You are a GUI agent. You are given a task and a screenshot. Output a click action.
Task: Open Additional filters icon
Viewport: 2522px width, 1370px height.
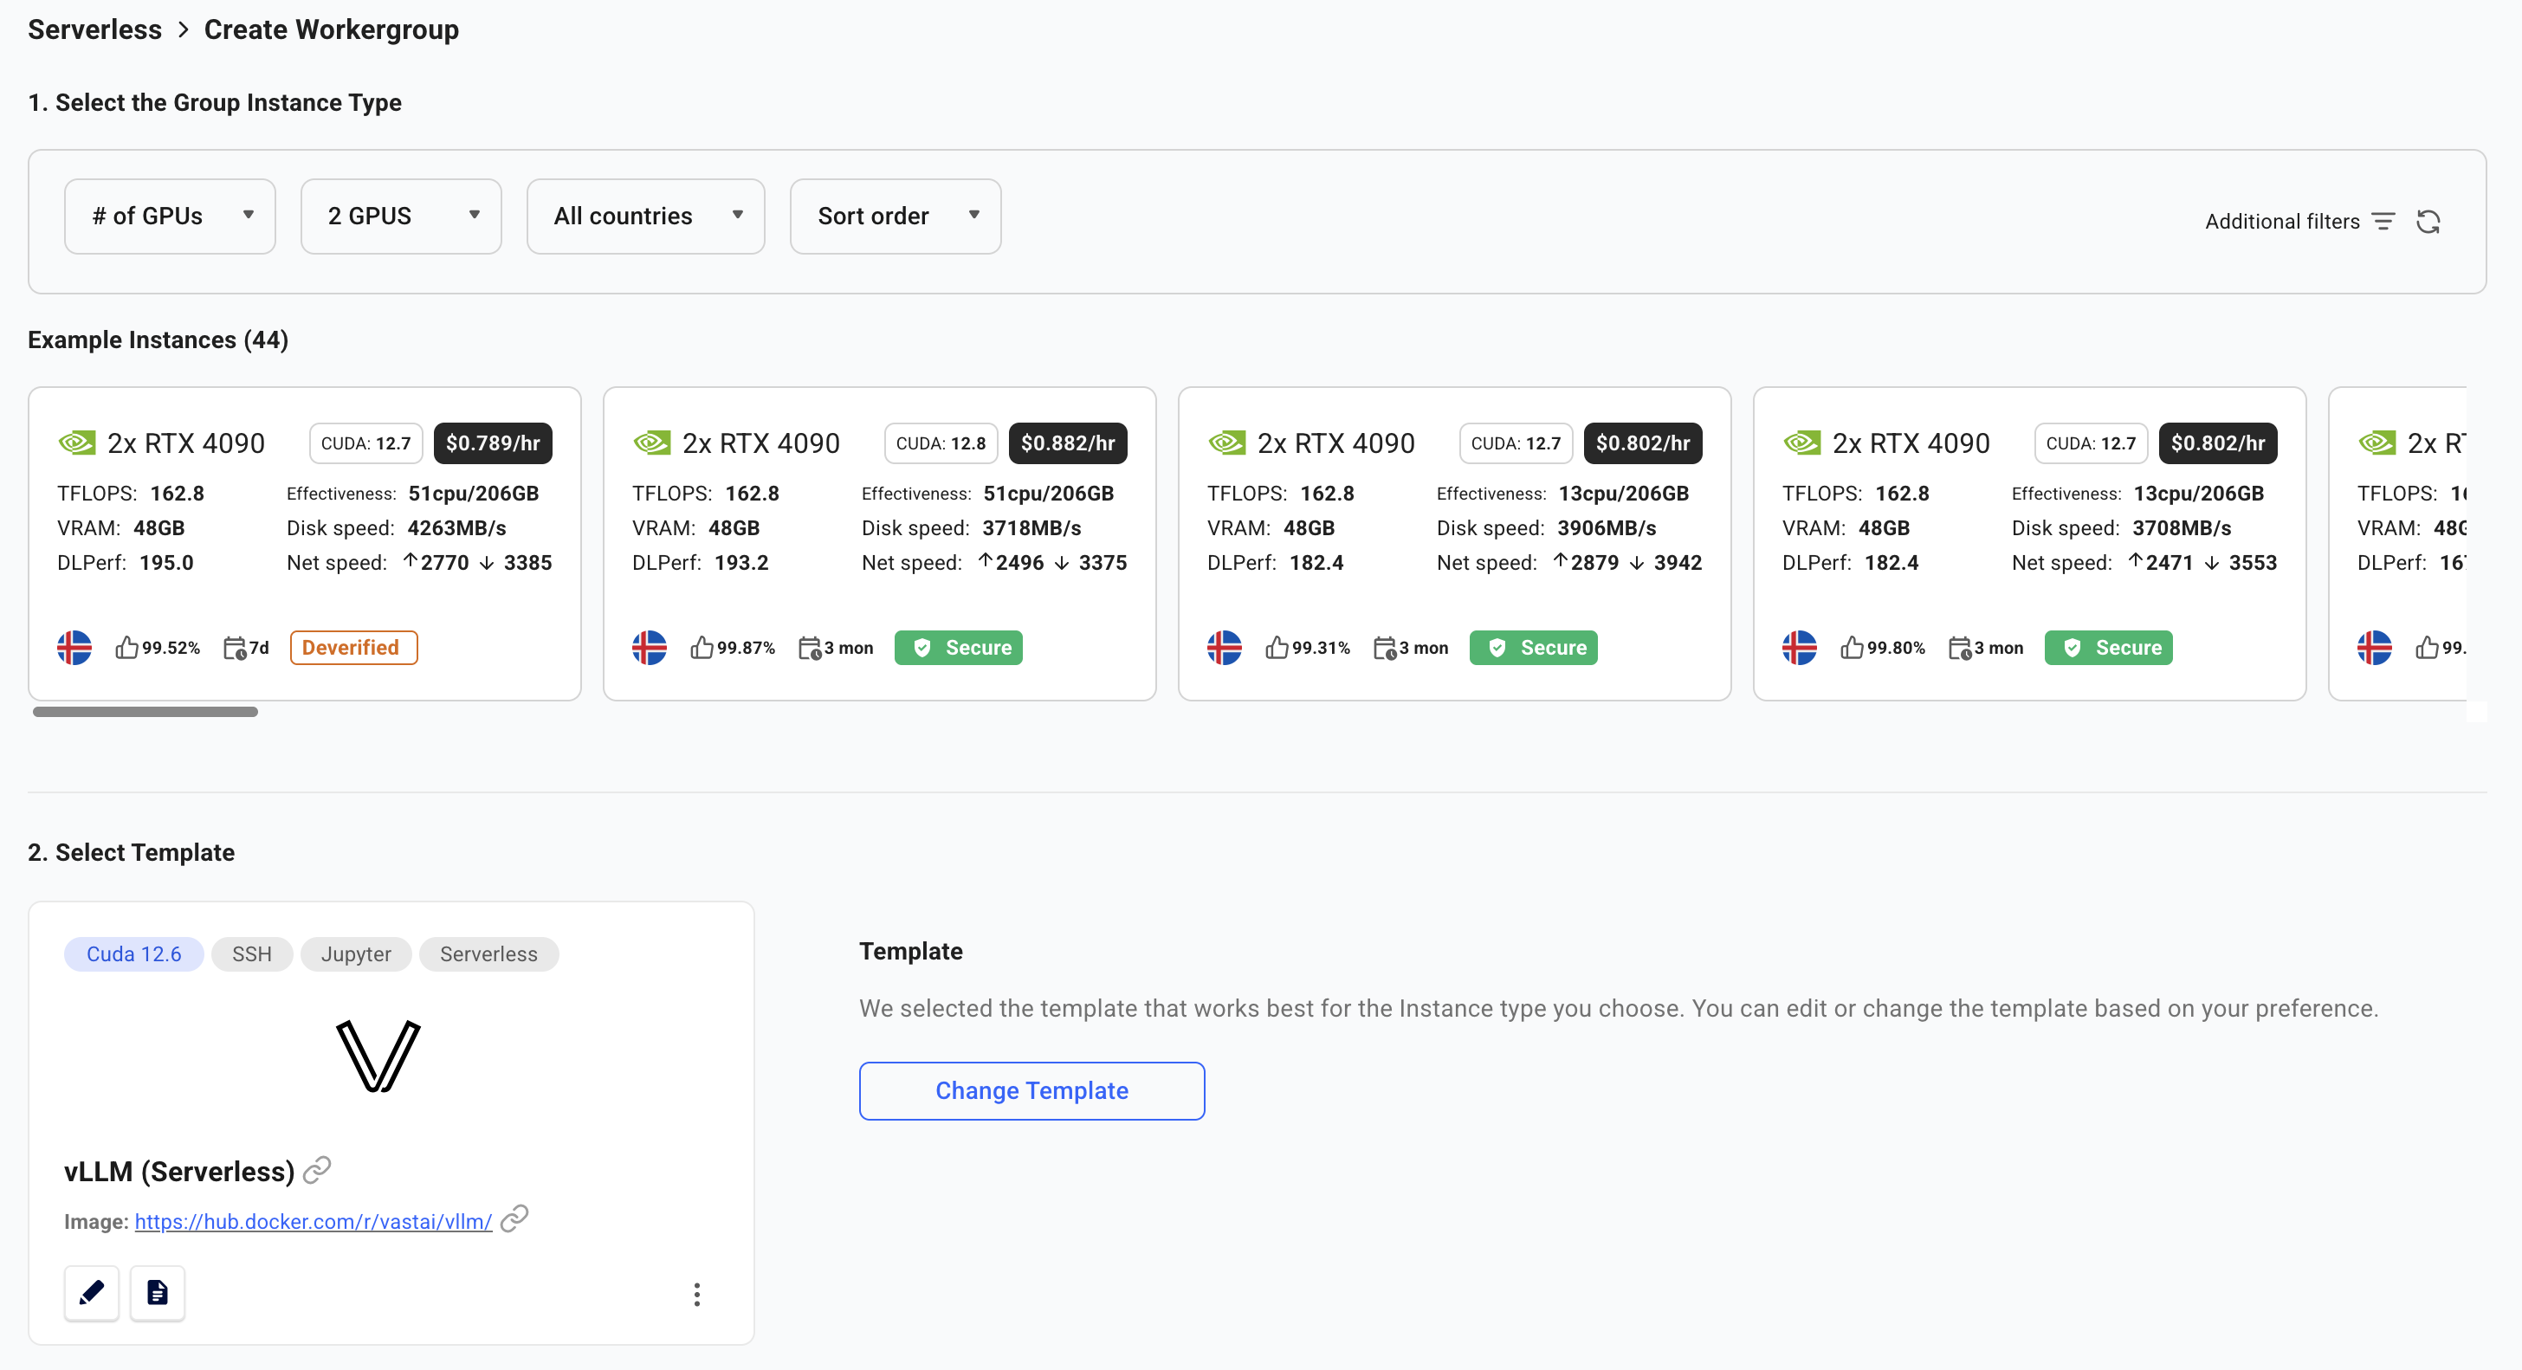click(2383, 222)
